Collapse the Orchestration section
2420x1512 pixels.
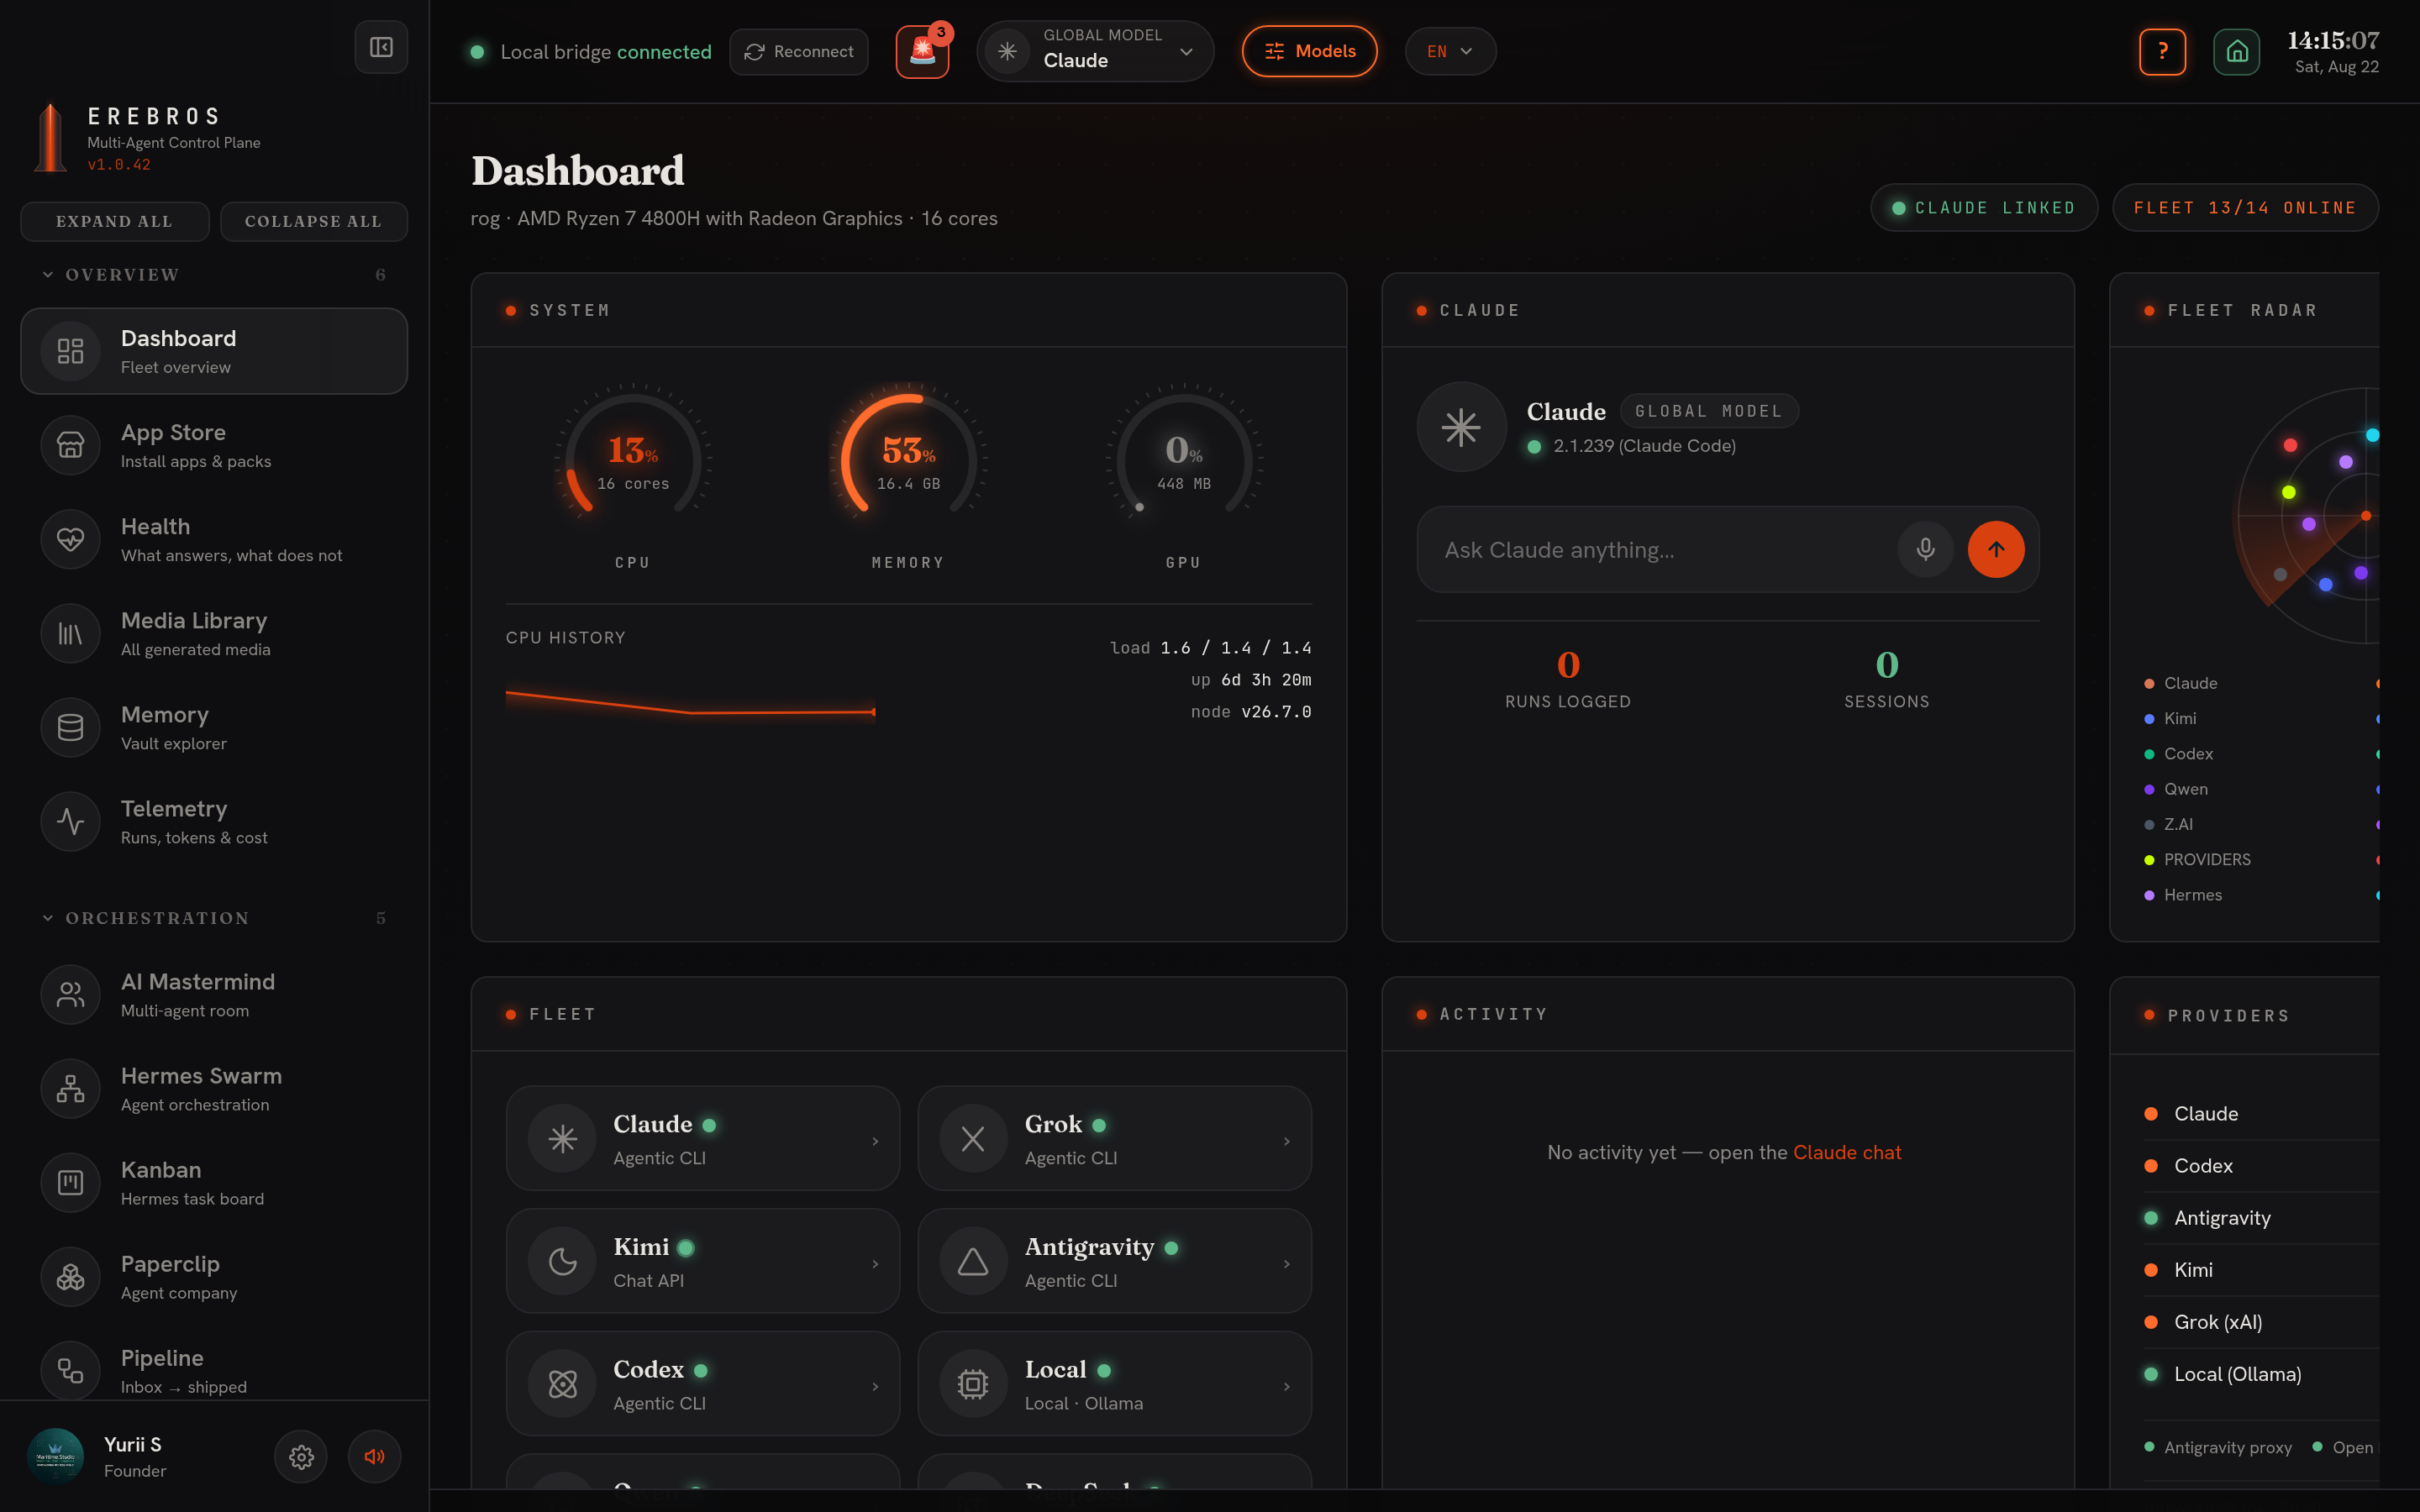(x=214, y=918)
